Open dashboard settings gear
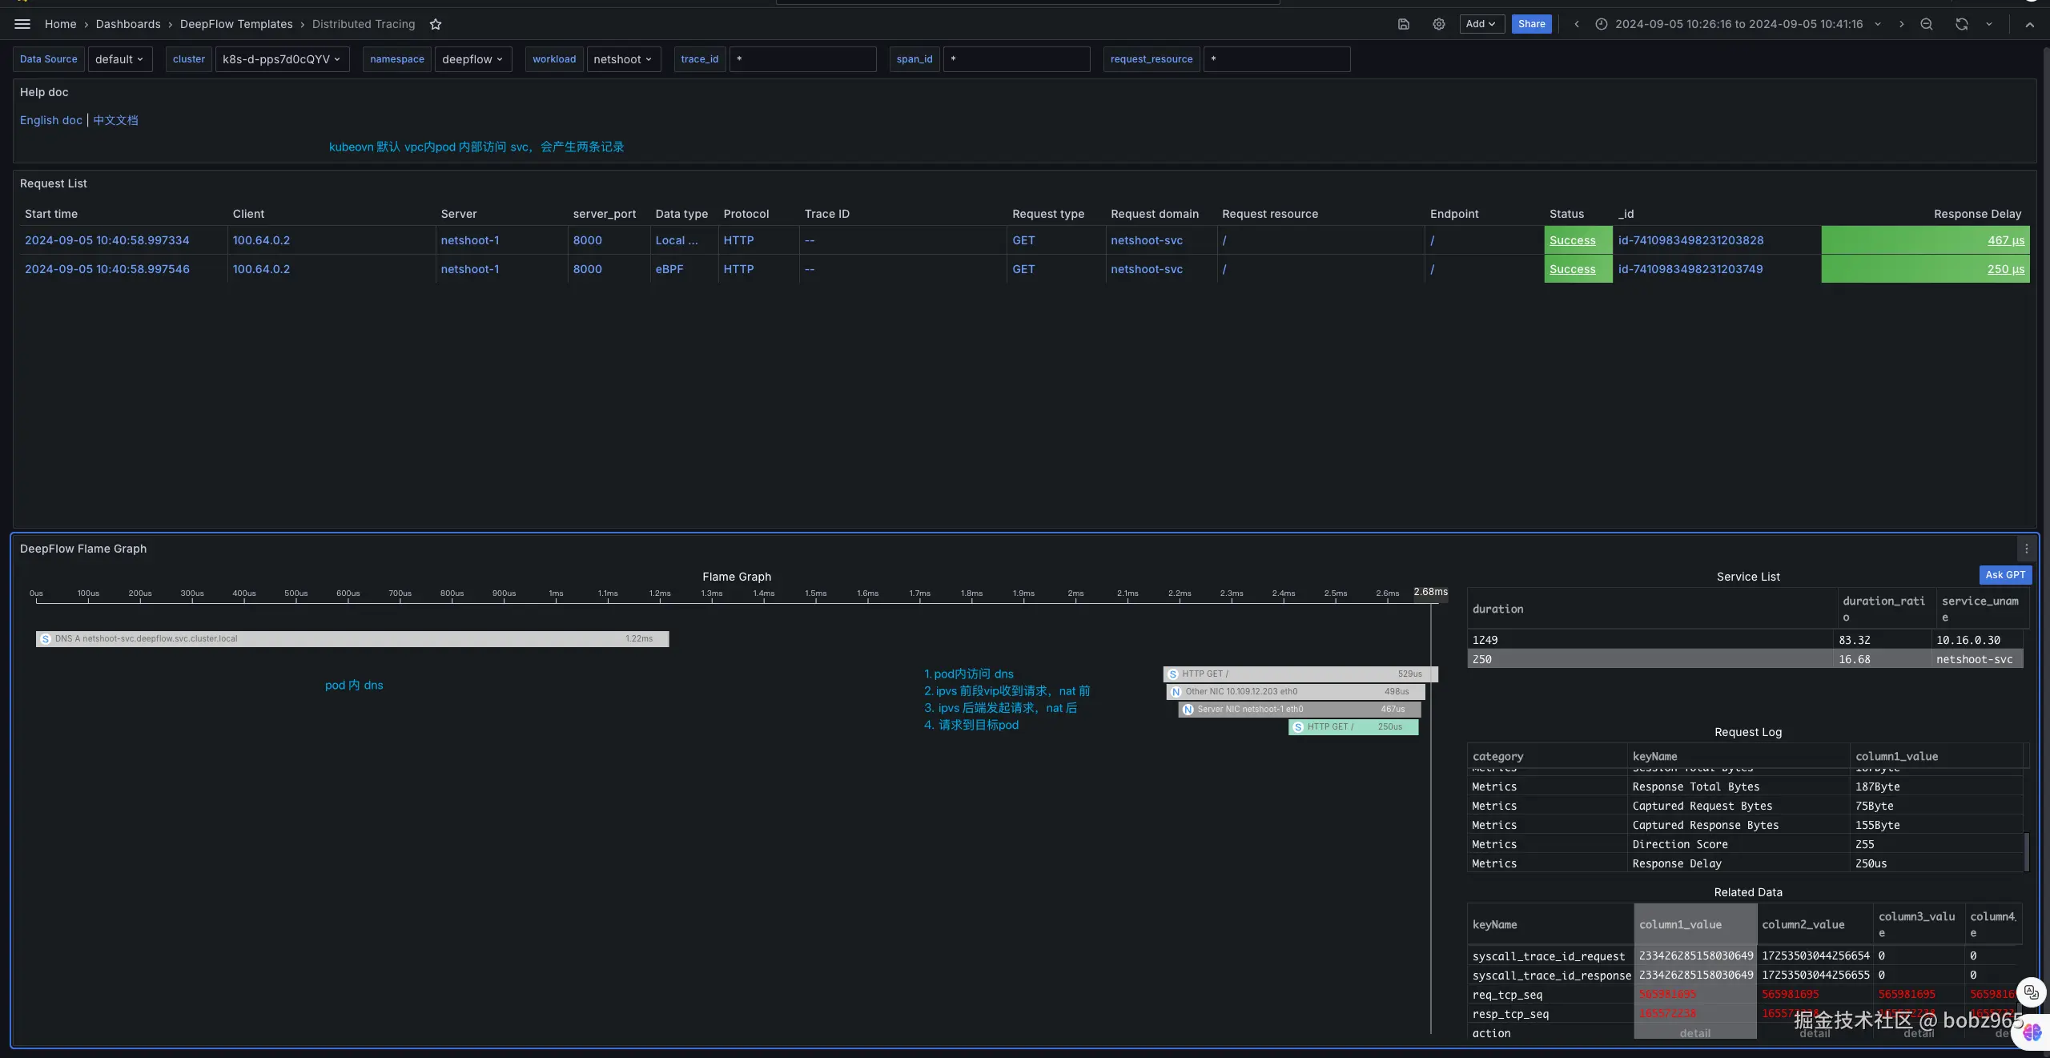Screen dimensions: 2050x1058 click(1439, 24)
